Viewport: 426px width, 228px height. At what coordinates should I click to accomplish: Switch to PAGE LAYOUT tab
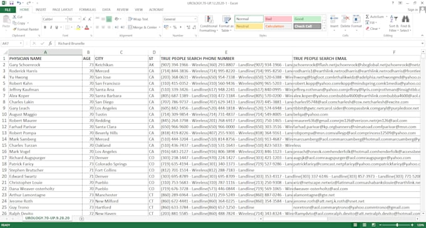pyautogui.click(x=63, y=10)
